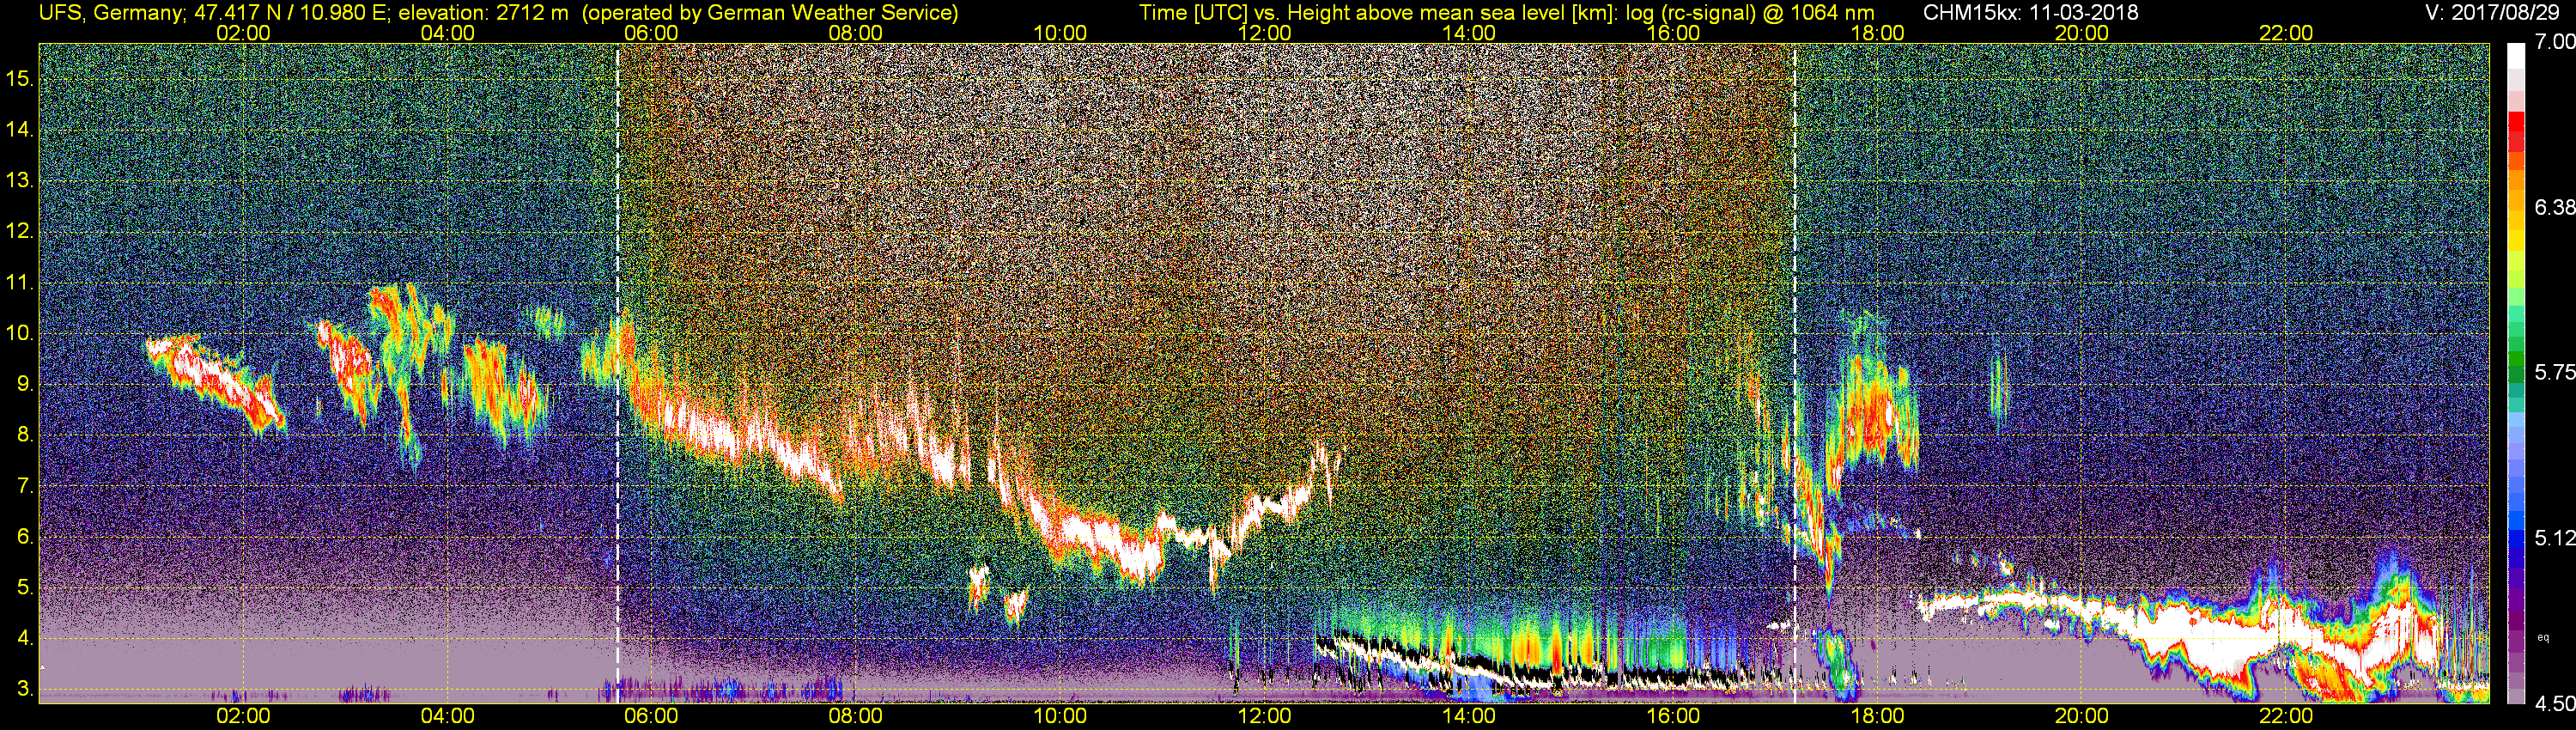
Task: Click the 6.38 color scale value
Action: coord(2555,207)
